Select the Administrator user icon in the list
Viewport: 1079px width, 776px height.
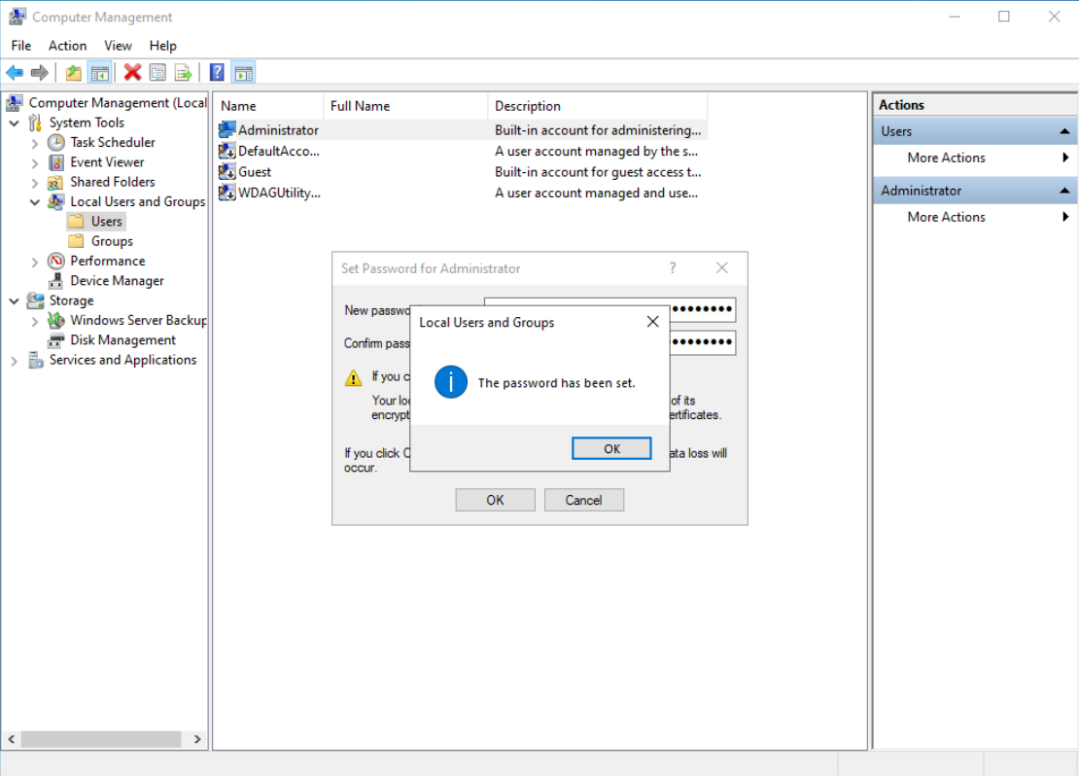point(227,129)
